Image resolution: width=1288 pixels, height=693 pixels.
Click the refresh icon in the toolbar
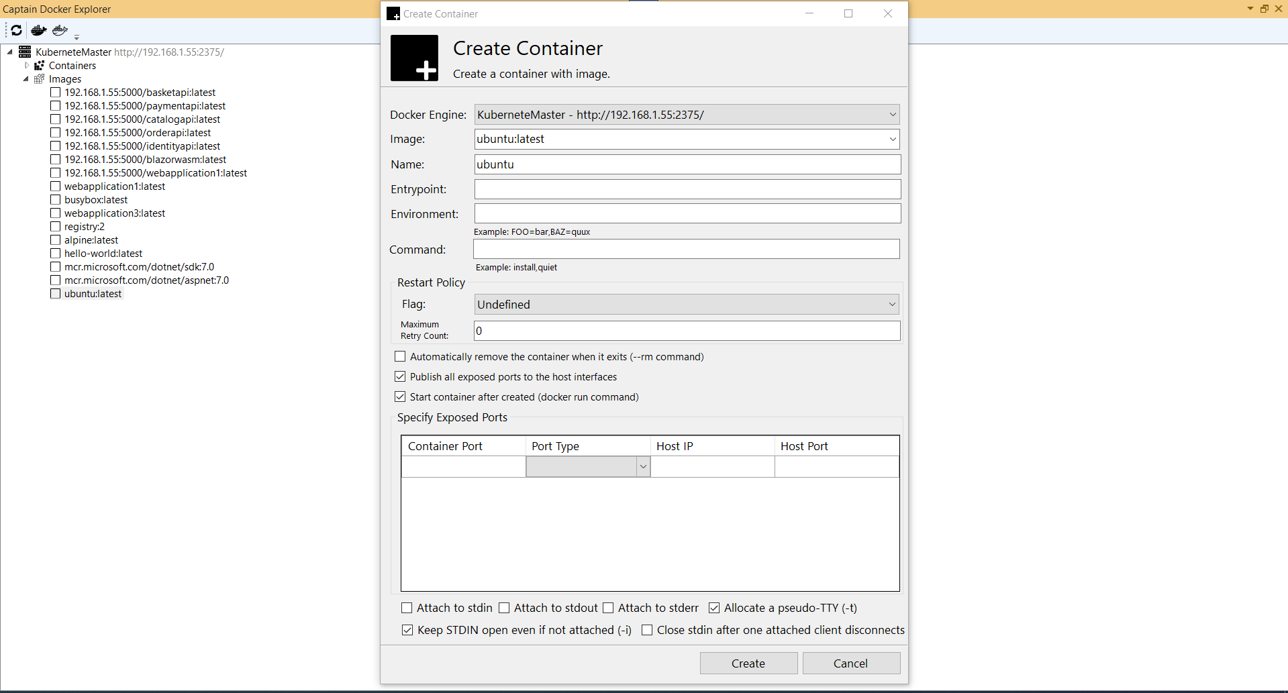pyautogui.click(x=15, y=30)
